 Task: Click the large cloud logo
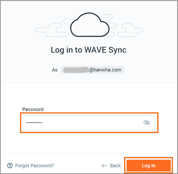[x=90, y=25]
